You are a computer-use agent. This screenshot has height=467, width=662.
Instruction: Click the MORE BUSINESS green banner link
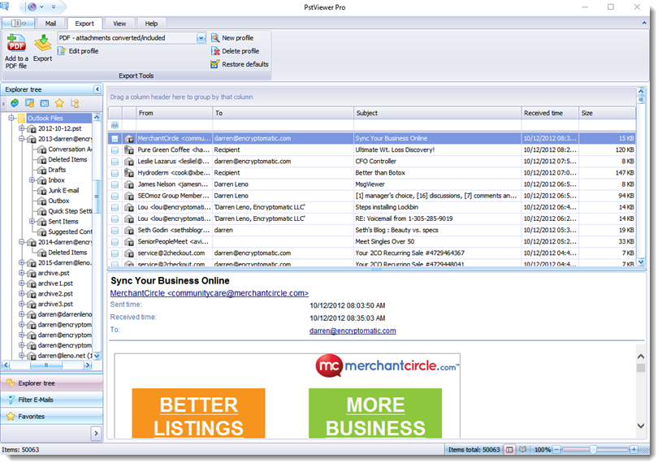coord(375,414)
